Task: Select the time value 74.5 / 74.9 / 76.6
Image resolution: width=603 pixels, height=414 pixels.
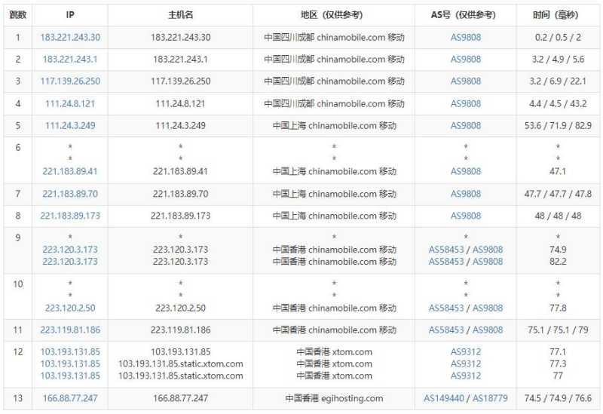Action: tap(558, 398)
